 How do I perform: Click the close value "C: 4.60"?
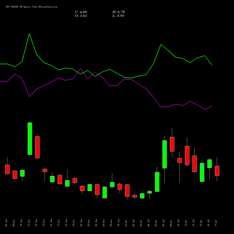[x=81, y=12]
